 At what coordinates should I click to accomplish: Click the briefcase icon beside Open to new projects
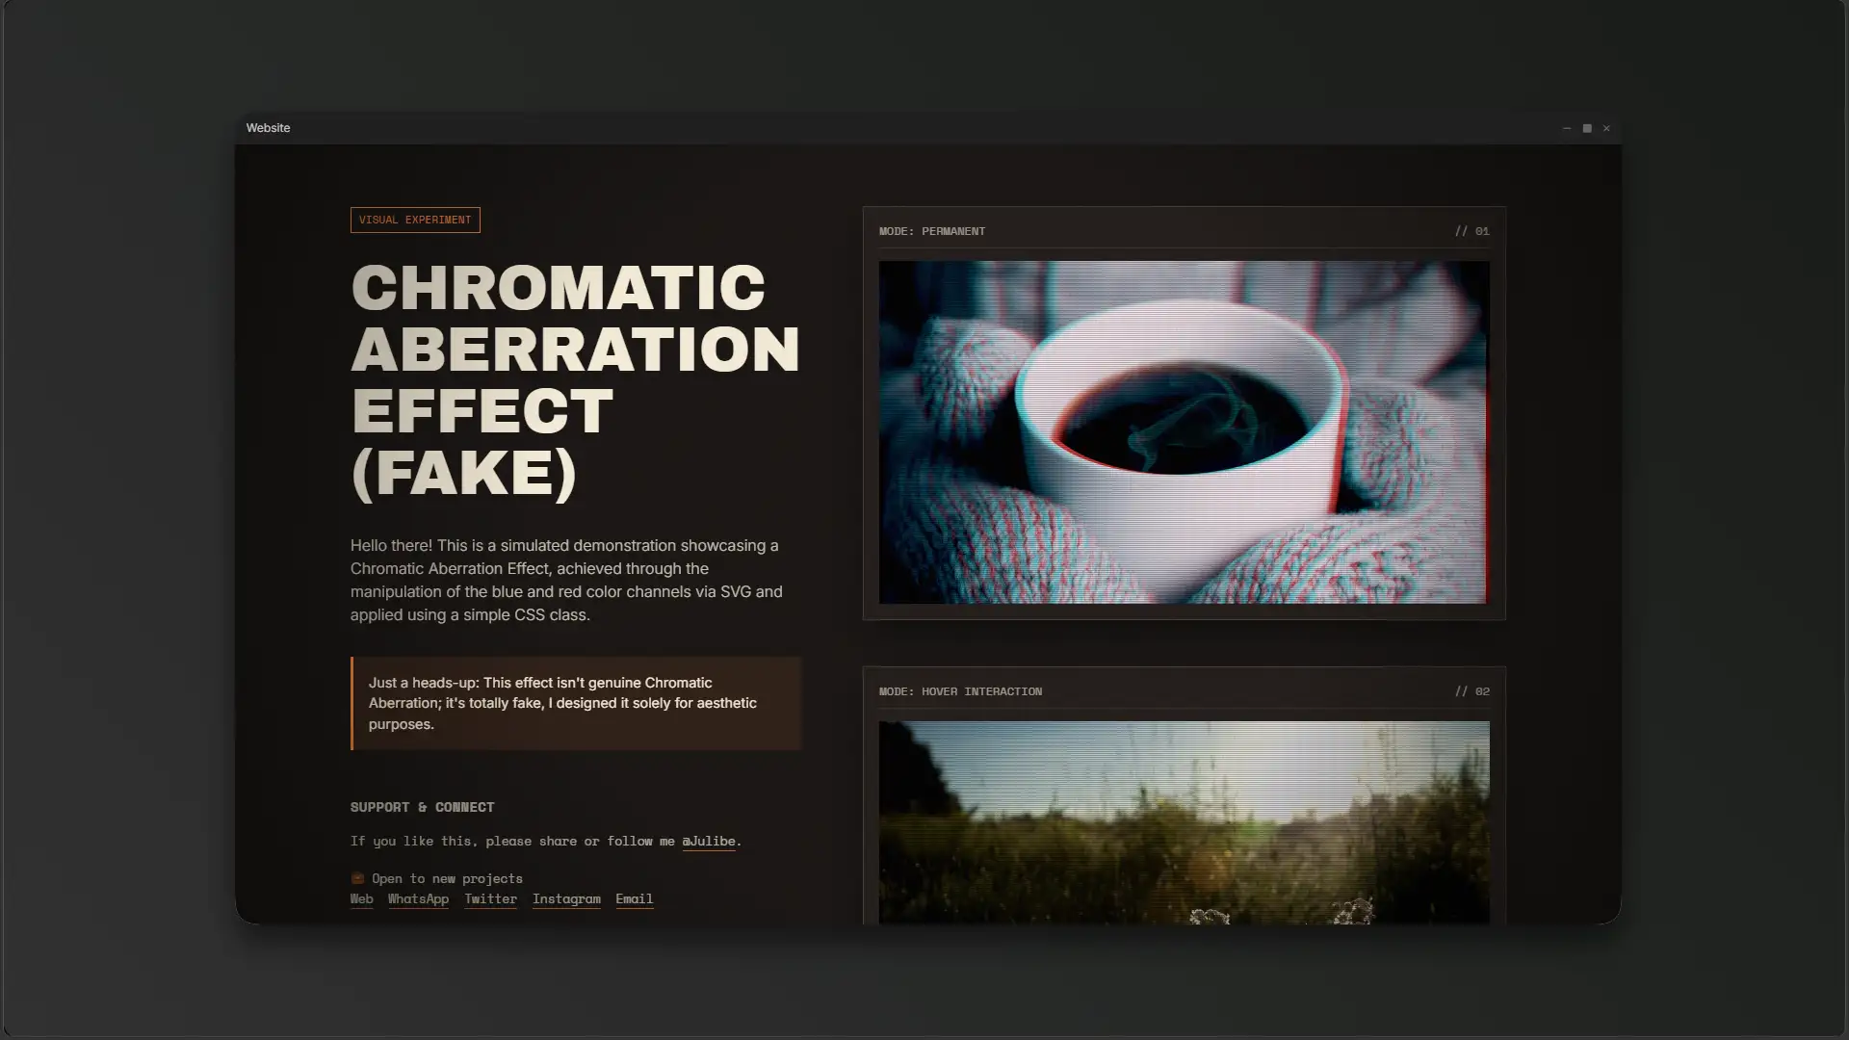357,878
